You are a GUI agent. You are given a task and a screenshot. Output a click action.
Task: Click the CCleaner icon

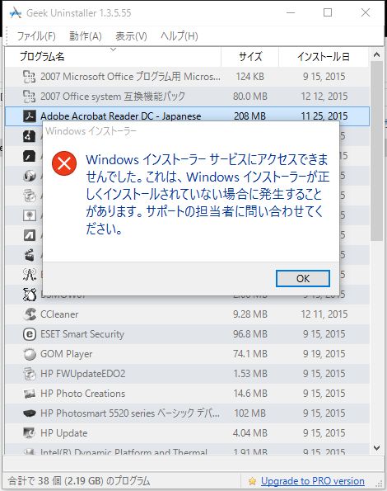point(30,314)
